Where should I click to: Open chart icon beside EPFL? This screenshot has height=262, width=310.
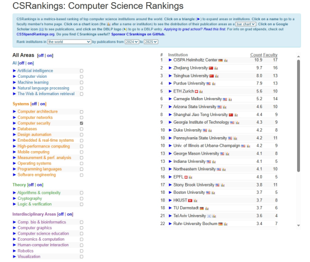(x=190, y=177)
